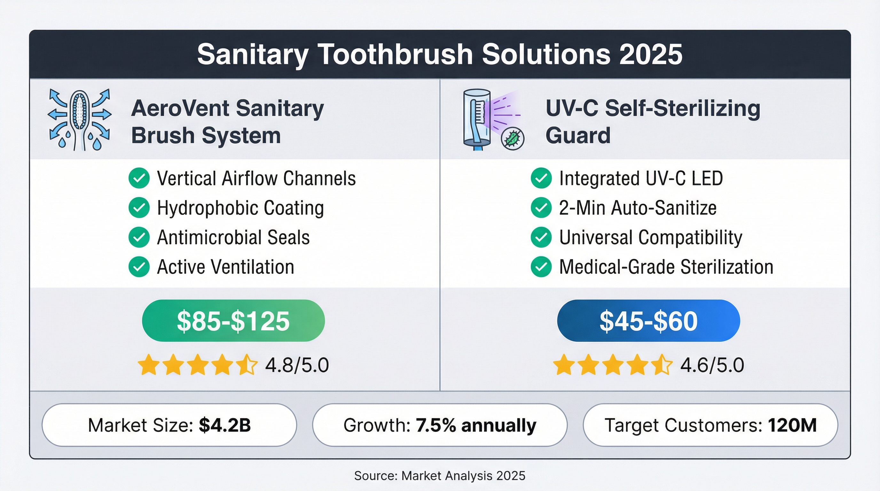Select the Market Size $4.2B pill
The image size is (880, 491).
[169, 425]
